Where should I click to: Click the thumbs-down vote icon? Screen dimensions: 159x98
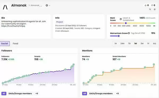(x=152, y=5)
